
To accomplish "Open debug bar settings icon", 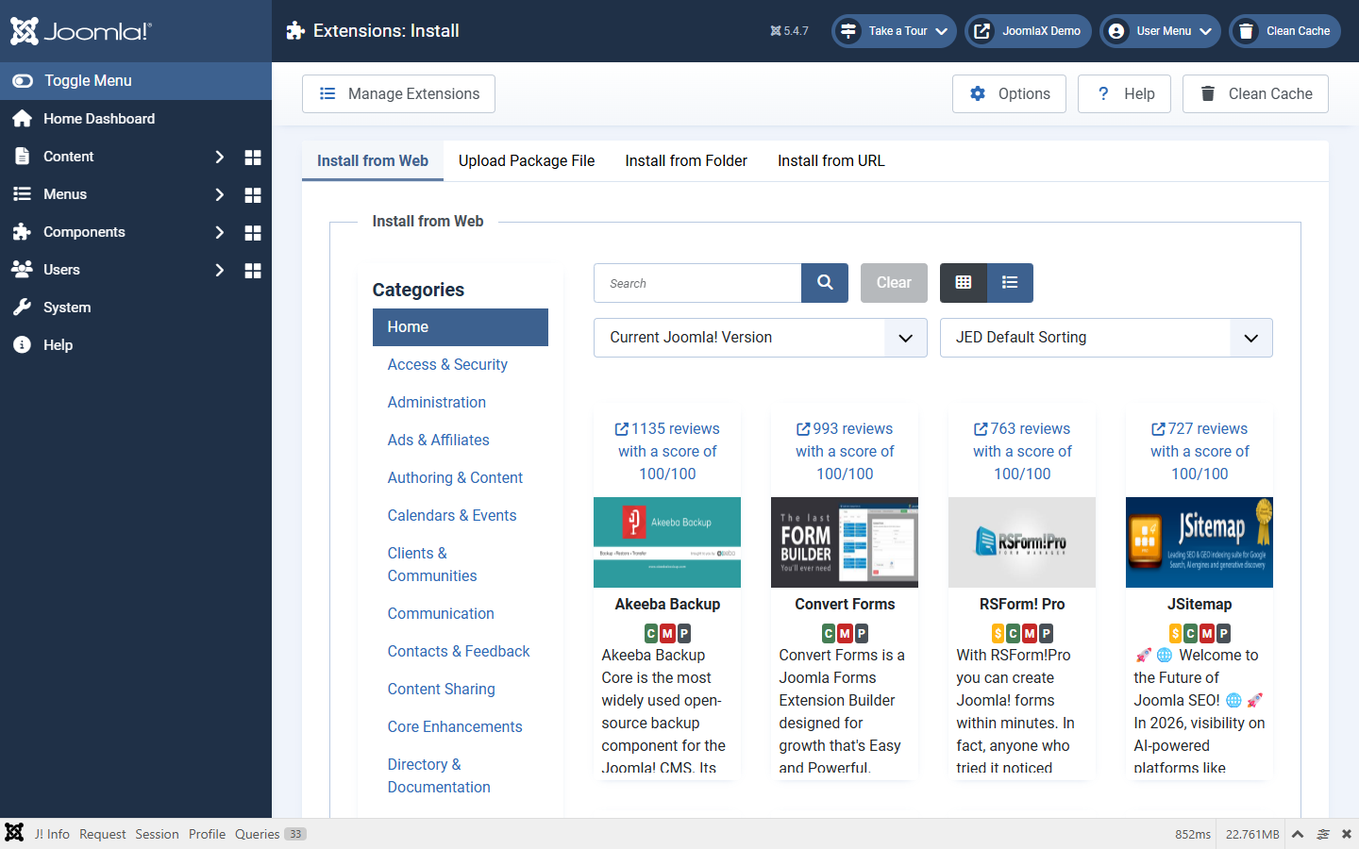I will coord(1323,834).
